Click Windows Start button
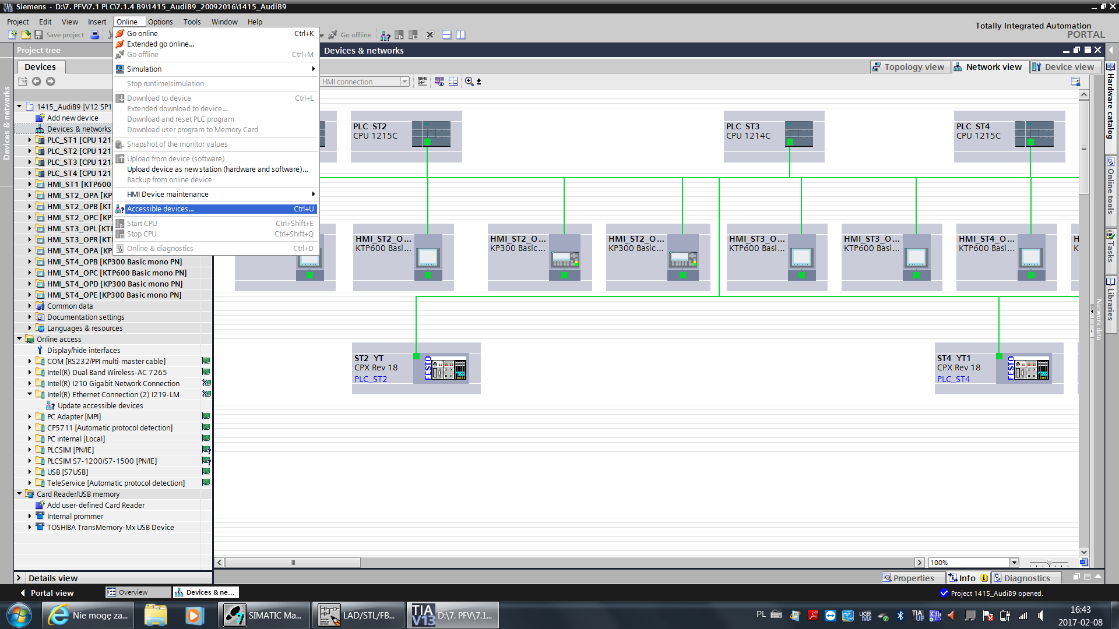 [x=19, y=616]
